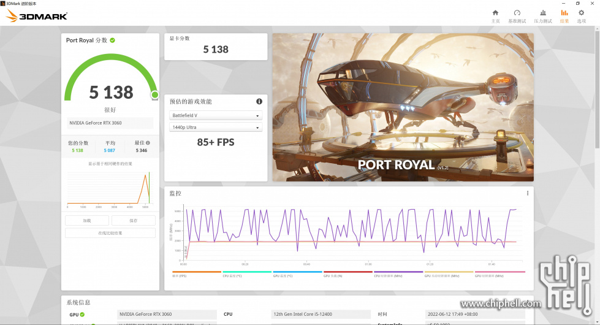
Task: Toggle the teal CPU 温度 (°C) legend
Action: tap(247, 273)
